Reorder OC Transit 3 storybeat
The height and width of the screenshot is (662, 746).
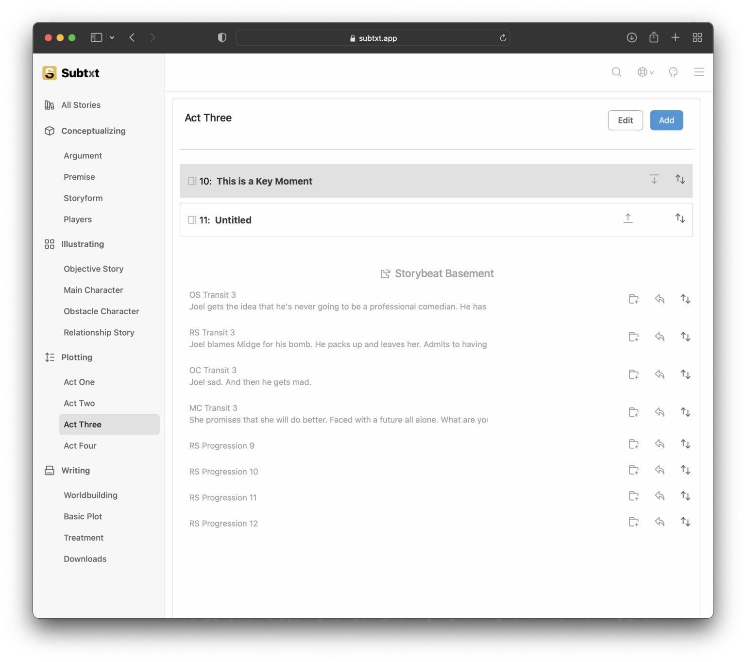(x=685, y=374)
